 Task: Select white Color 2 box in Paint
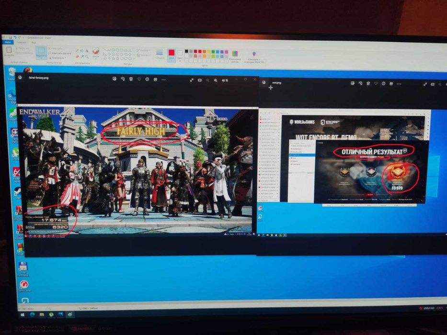[x=180, y=55]
